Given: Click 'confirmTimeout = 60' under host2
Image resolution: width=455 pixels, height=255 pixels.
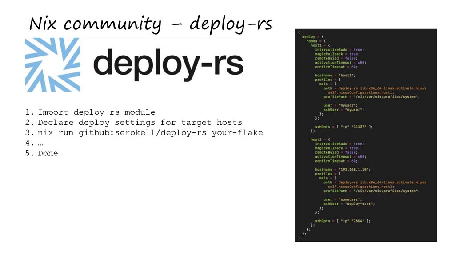Looking at the screenshot, I should pyautogui.click(x=336, y=161).
